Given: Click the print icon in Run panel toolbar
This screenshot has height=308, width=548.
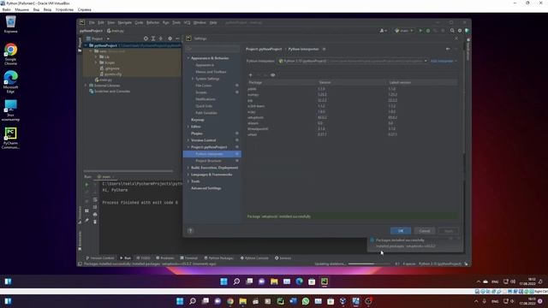Looking at the screenshot, I should [x=95, y=214].
